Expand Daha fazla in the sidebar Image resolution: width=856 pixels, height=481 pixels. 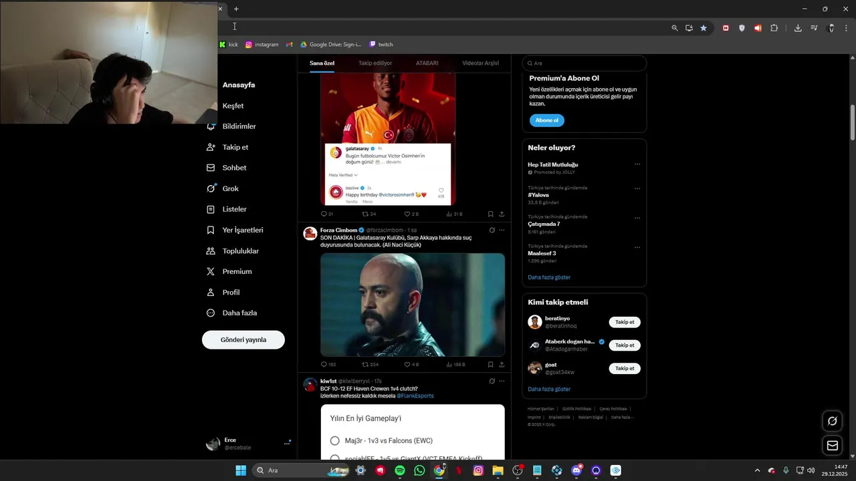(x=231, y=313)
